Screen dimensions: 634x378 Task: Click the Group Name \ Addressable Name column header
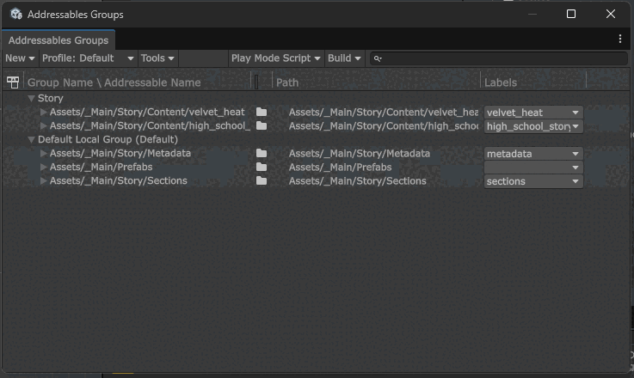114,82
